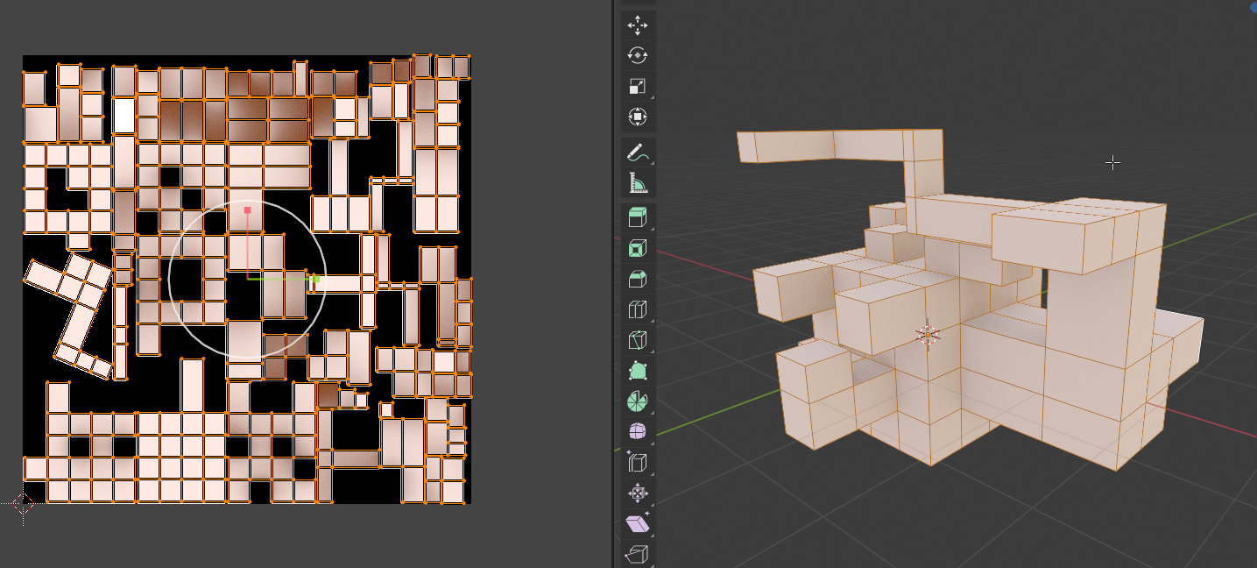Activate the Knife tool
This screenshot has height=568, width=1257.
click(x=638, y=340)
